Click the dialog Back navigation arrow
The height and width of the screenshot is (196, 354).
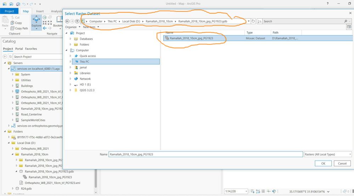click(67, 21)
